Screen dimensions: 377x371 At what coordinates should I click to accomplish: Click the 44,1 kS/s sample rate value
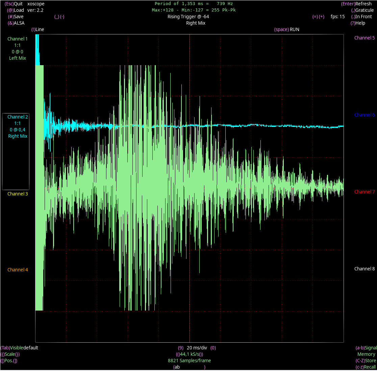pyautogui.click(x=190, y=354)
